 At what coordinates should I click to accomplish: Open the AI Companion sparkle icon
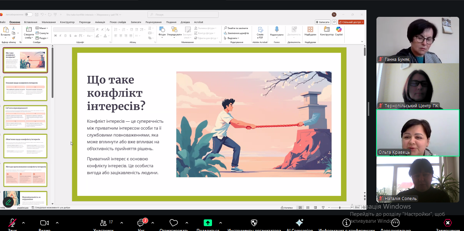tap(300, 223)
